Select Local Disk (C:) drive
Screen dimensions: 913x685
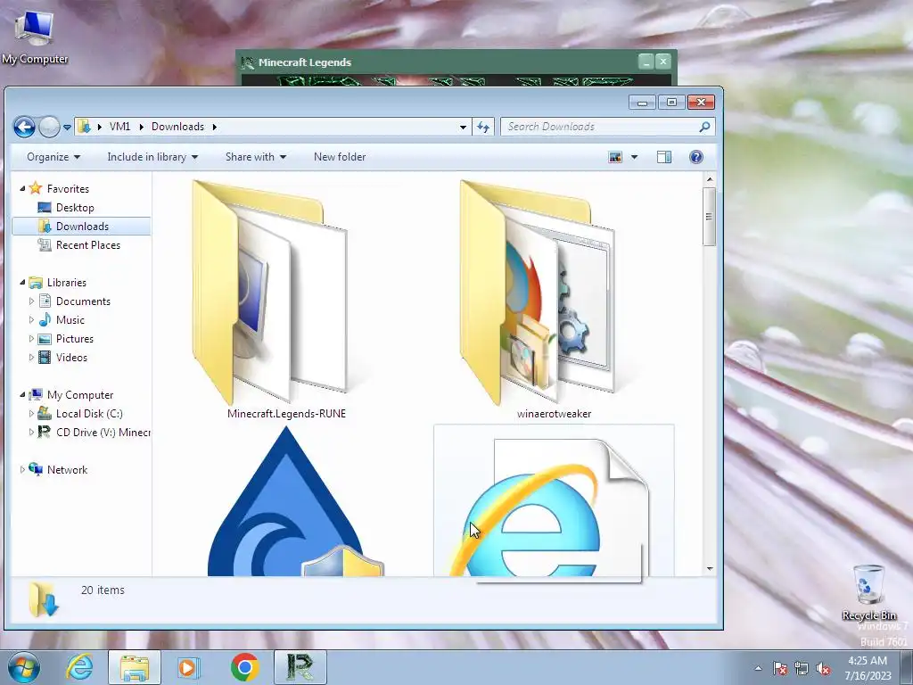[89, 414]
